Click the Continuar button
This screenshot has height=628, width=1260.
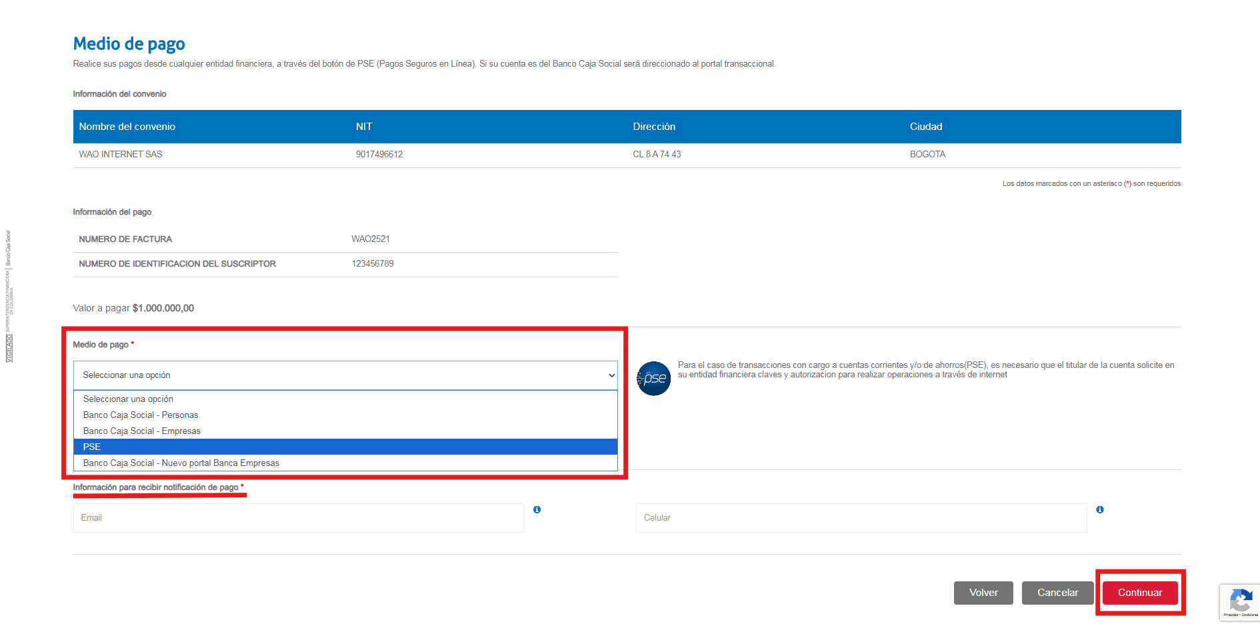click(1140, 593)
